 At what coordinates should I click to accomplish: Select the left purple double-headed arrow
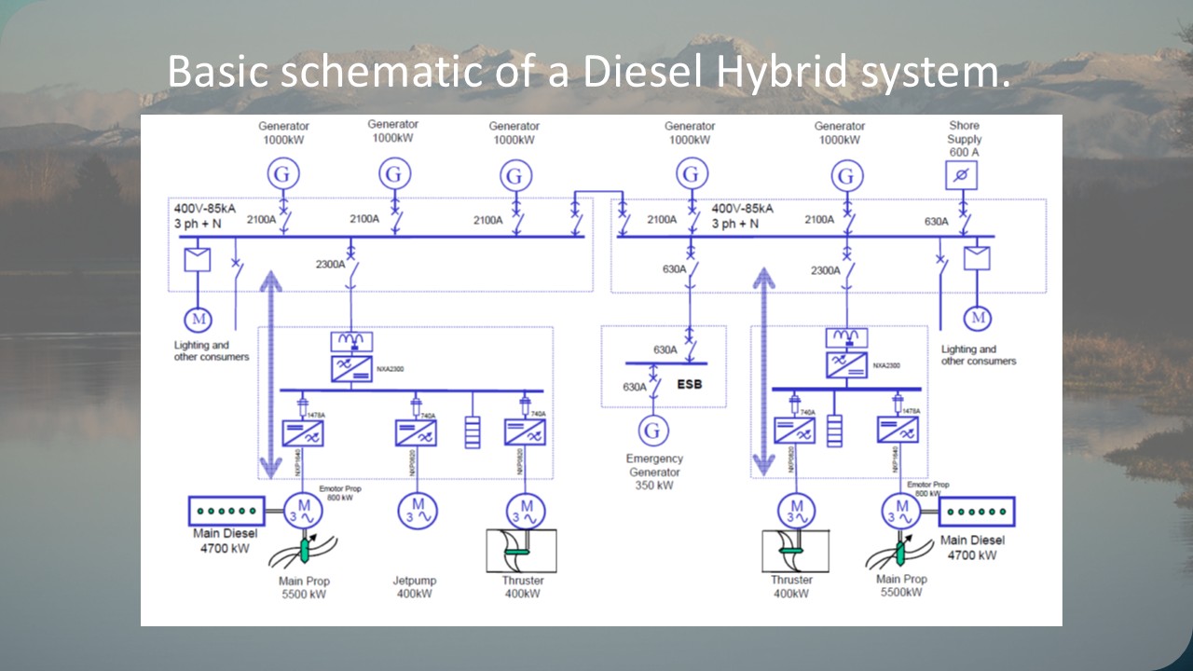tap(268, 370)
